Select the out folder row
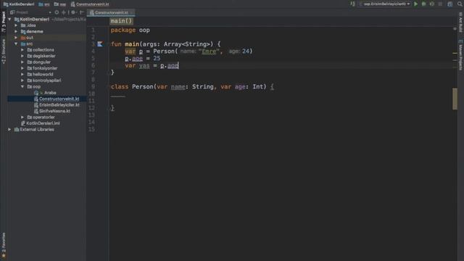 point(46,38)
